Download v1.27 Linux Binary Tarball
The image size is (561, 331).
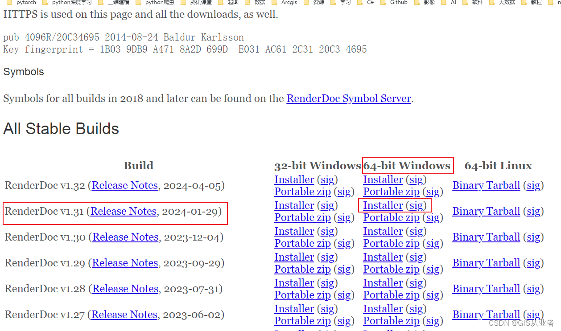[x=486, y=315]
